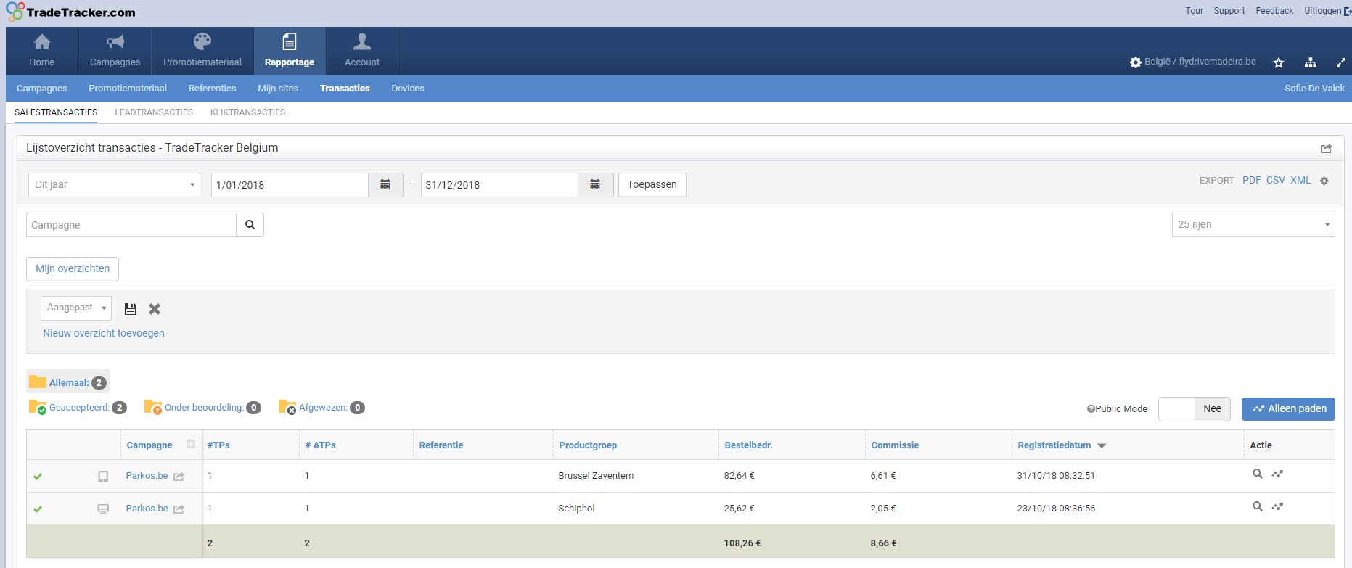This screenshot has height=568, width=1352.
Task: Switch to LEADTRANSACTIES tab
Action: (x=154, y=112)
